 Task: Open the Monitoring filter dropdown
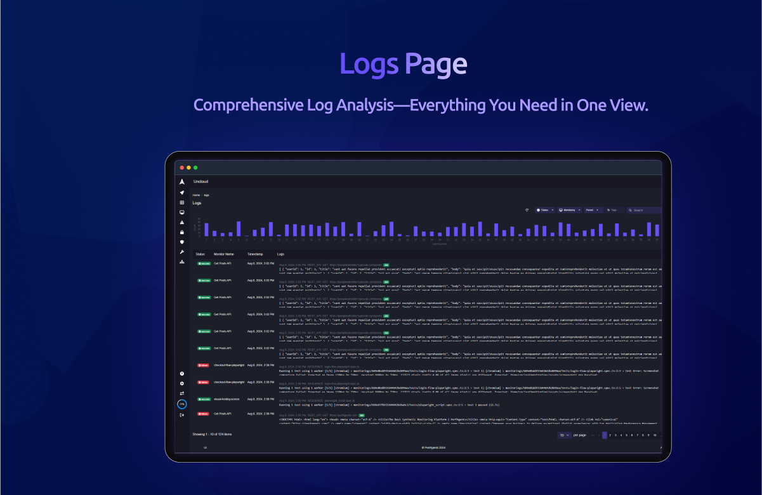click(x=569, y=209)
